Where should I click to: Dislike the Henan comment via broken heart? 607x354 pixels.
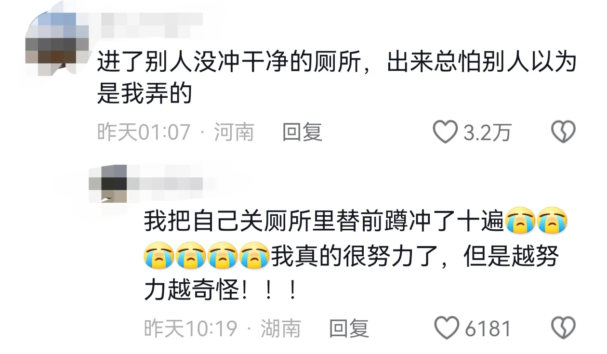(563, 132)
